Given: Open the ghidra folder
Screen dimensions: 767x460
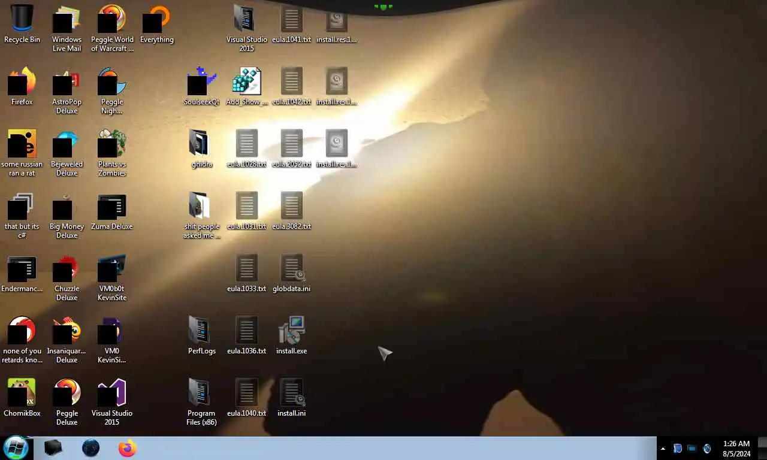Looking at the screenshot, I should click(x=202, y=149).
